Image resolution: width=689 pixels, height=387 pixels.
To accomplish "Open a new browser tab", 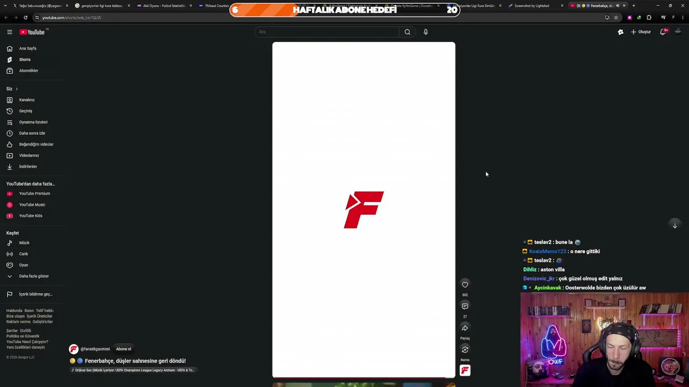I will pos(634,5).
